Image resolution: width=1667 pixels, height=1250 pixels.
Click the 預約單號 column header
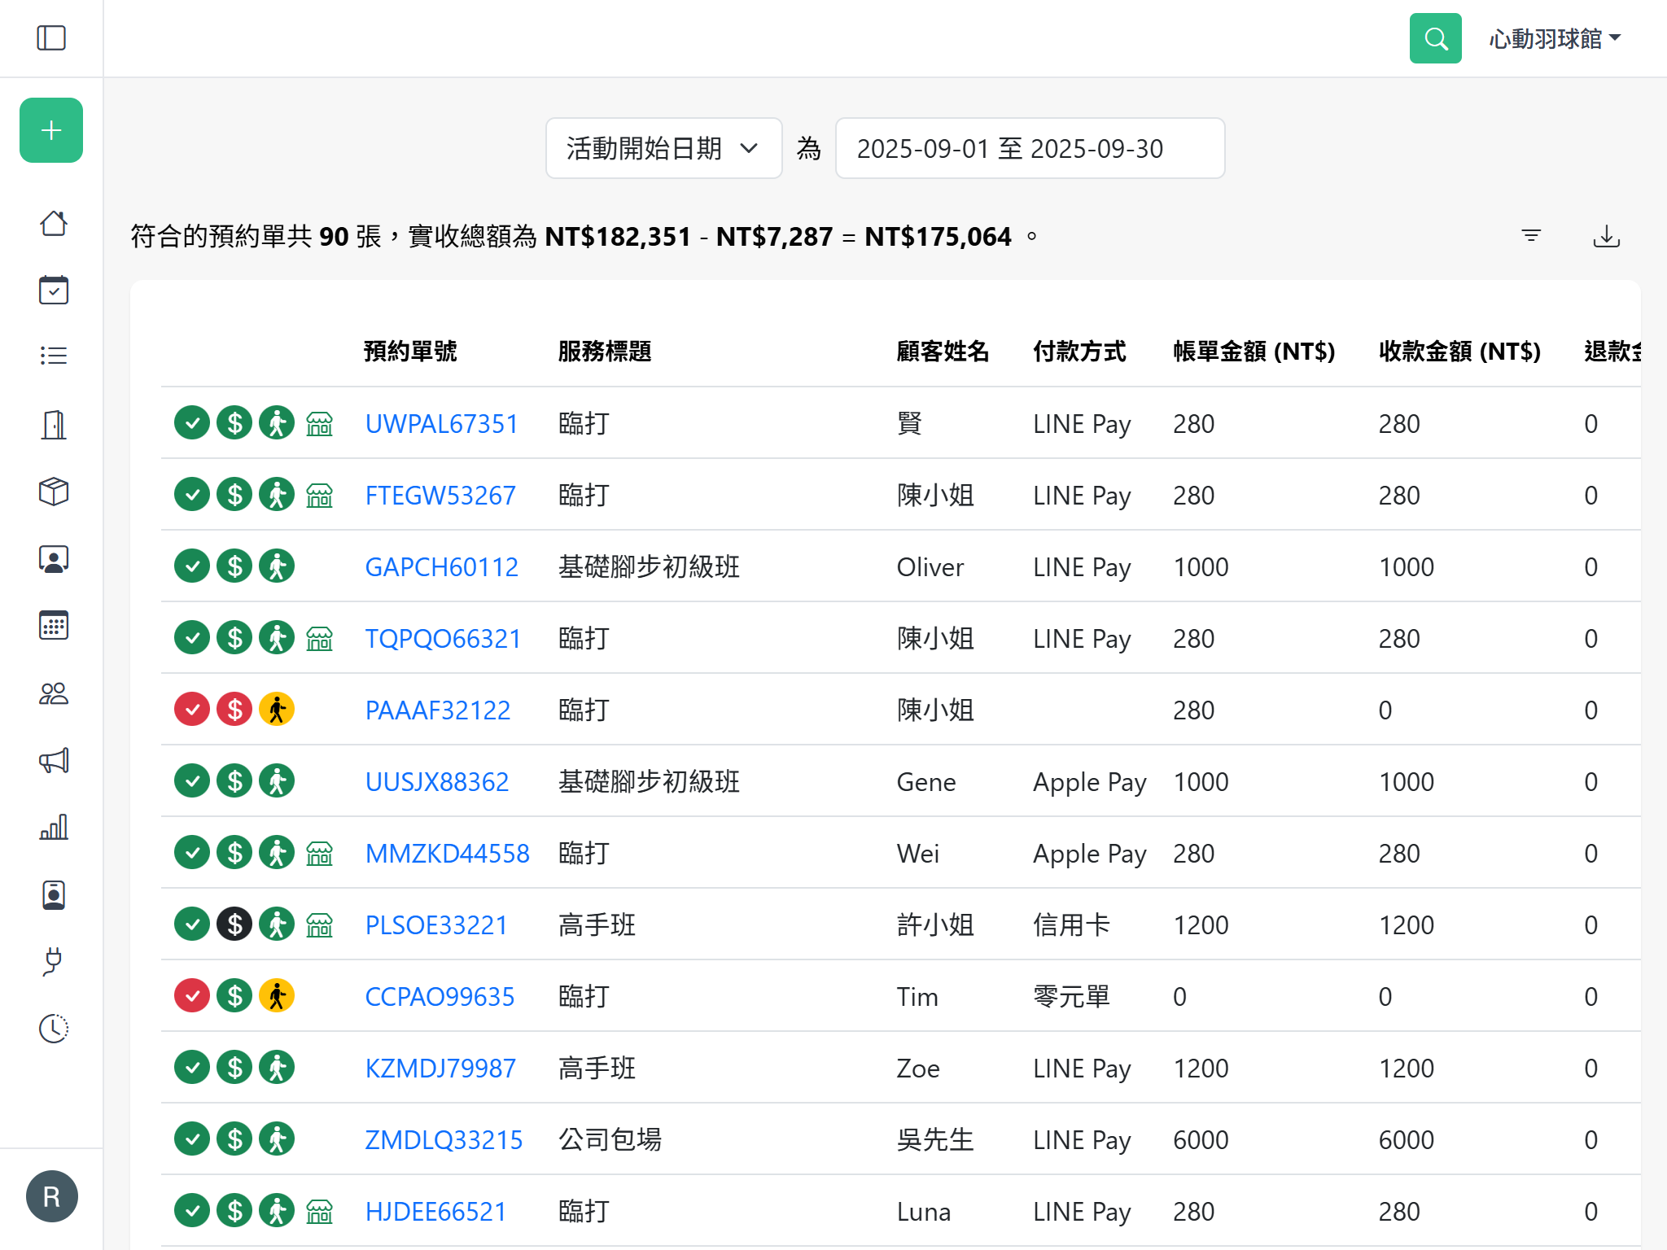point(410,352)
